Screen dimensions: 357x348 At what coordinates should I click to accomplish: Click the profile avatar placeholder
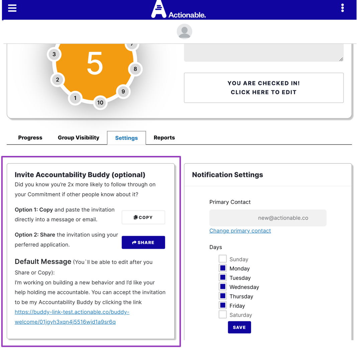coord(184,31)
